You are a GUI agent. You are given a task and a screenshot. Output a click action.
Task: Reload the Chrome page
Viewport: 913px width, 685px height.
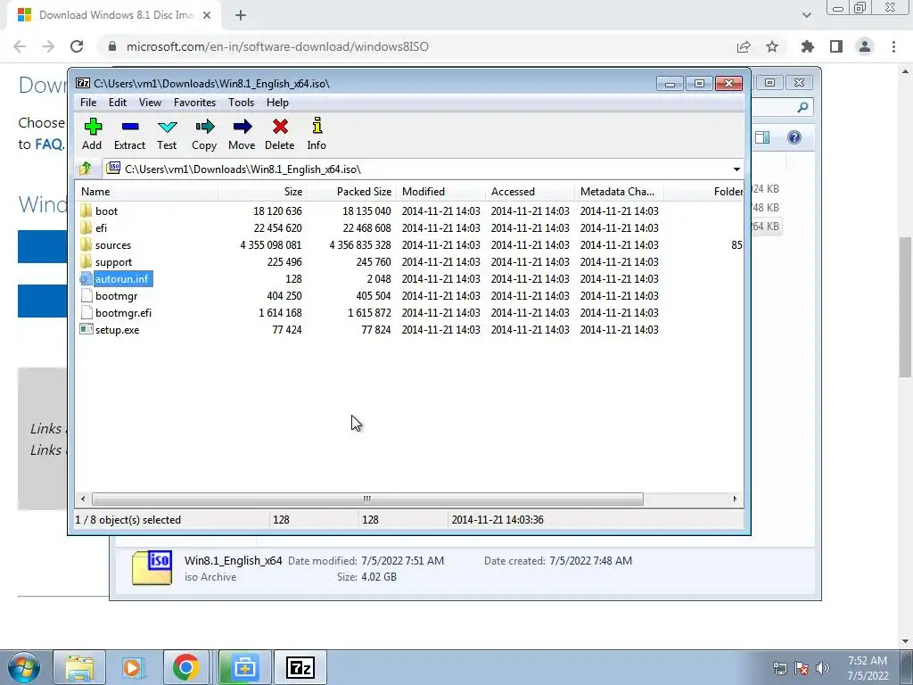point(77,46)
